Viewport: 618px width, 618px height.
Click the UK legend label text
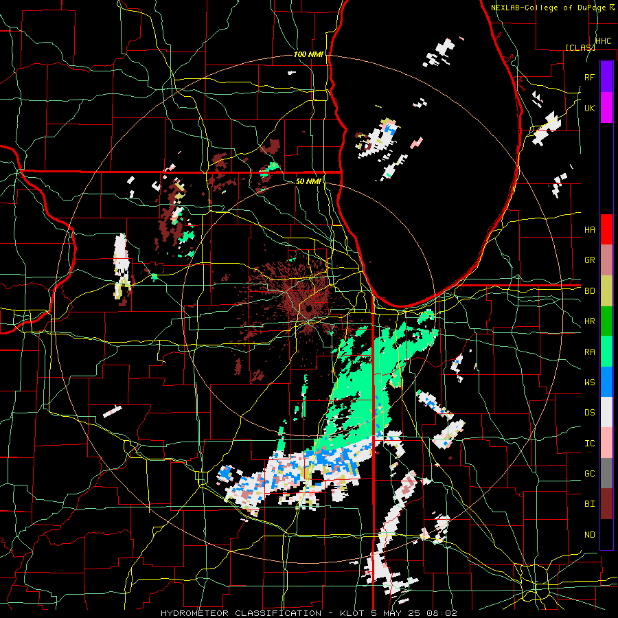[589, 108]
